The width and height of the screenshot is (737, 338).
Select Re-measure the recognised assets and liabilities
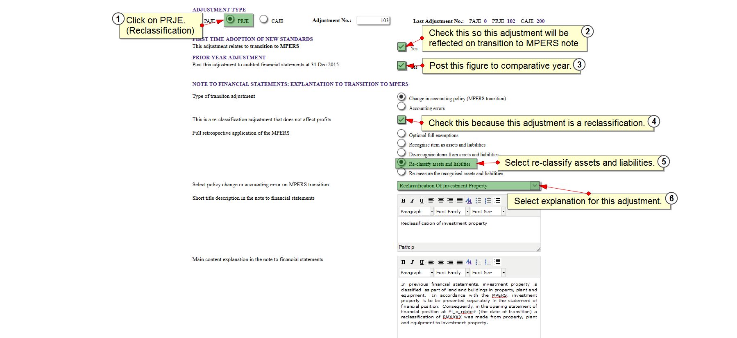click(401, 171)
